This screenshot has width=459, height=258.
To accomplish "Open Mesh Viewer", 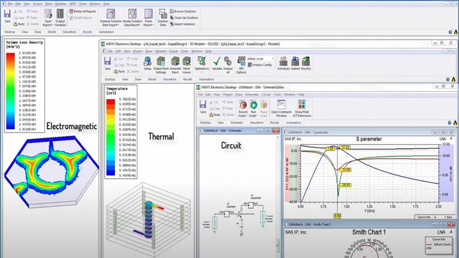I will (186, 65).
